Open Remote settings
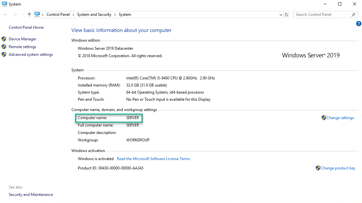Viewport: 362px width, 203px height. [22, 47]
